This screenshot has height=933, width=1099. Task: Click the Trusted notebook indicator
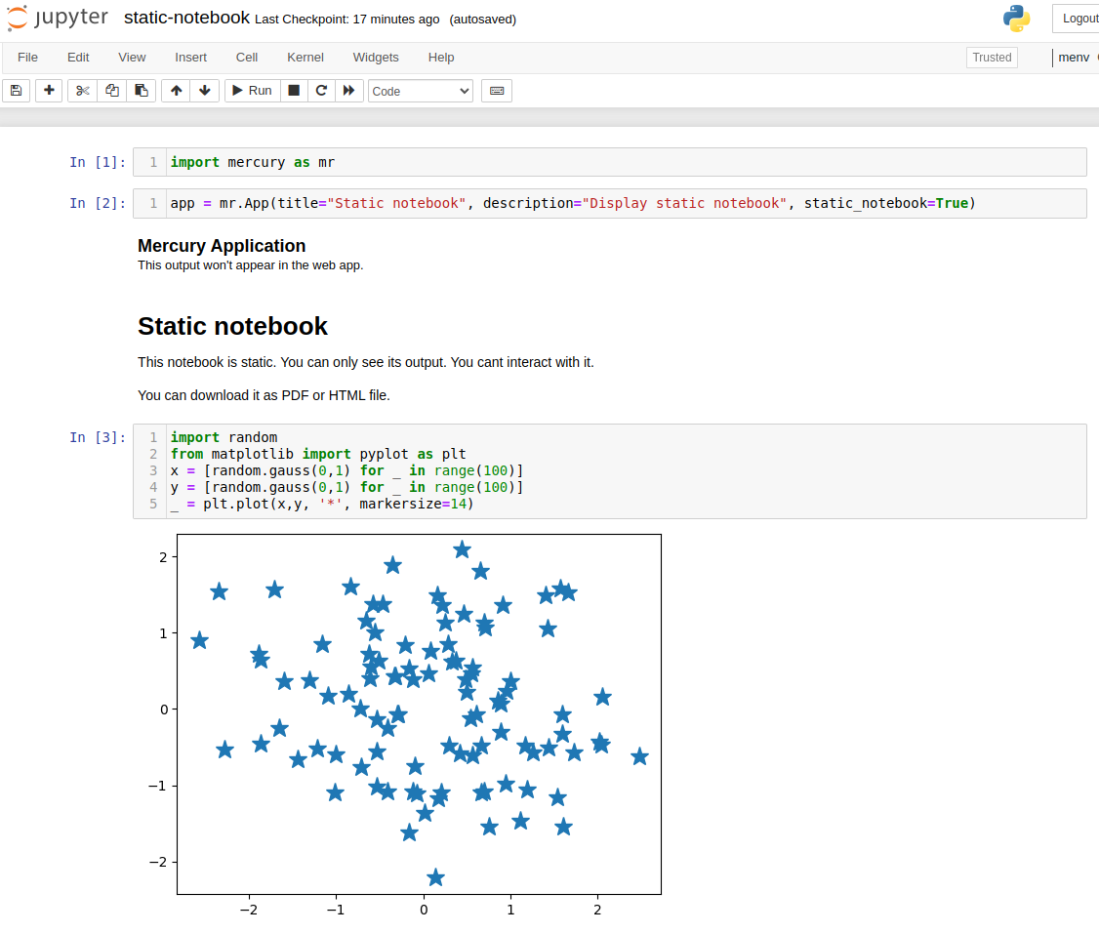(991, 57)
